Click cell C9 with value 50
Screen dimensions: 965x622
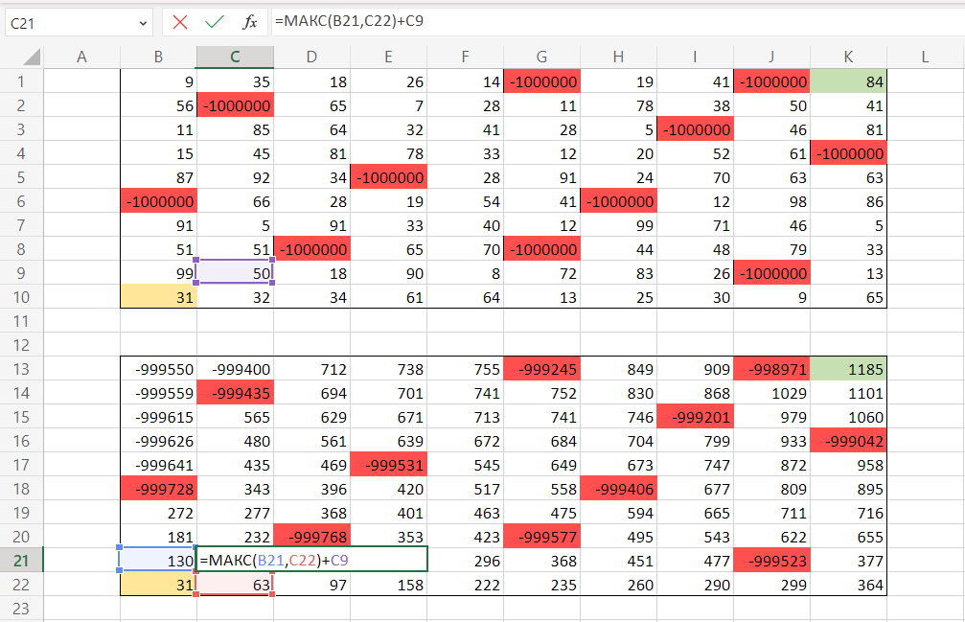235,273
